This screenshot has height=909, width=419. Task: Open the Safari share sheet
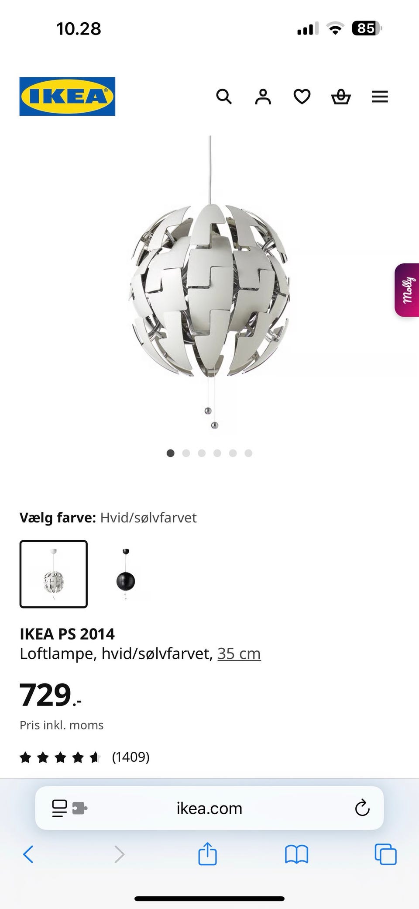(207, 853)
